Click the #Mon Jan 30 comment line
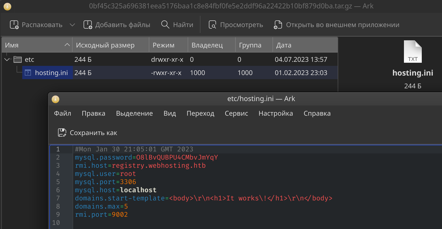 click(134, 149)
